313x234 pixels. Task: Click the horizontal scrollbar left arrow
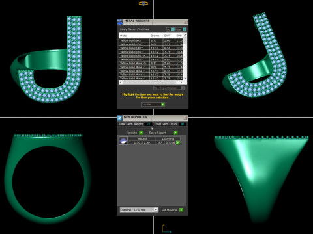tap(121, 82)
